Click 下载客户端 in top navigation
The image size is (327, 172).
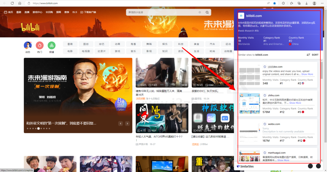88,12
